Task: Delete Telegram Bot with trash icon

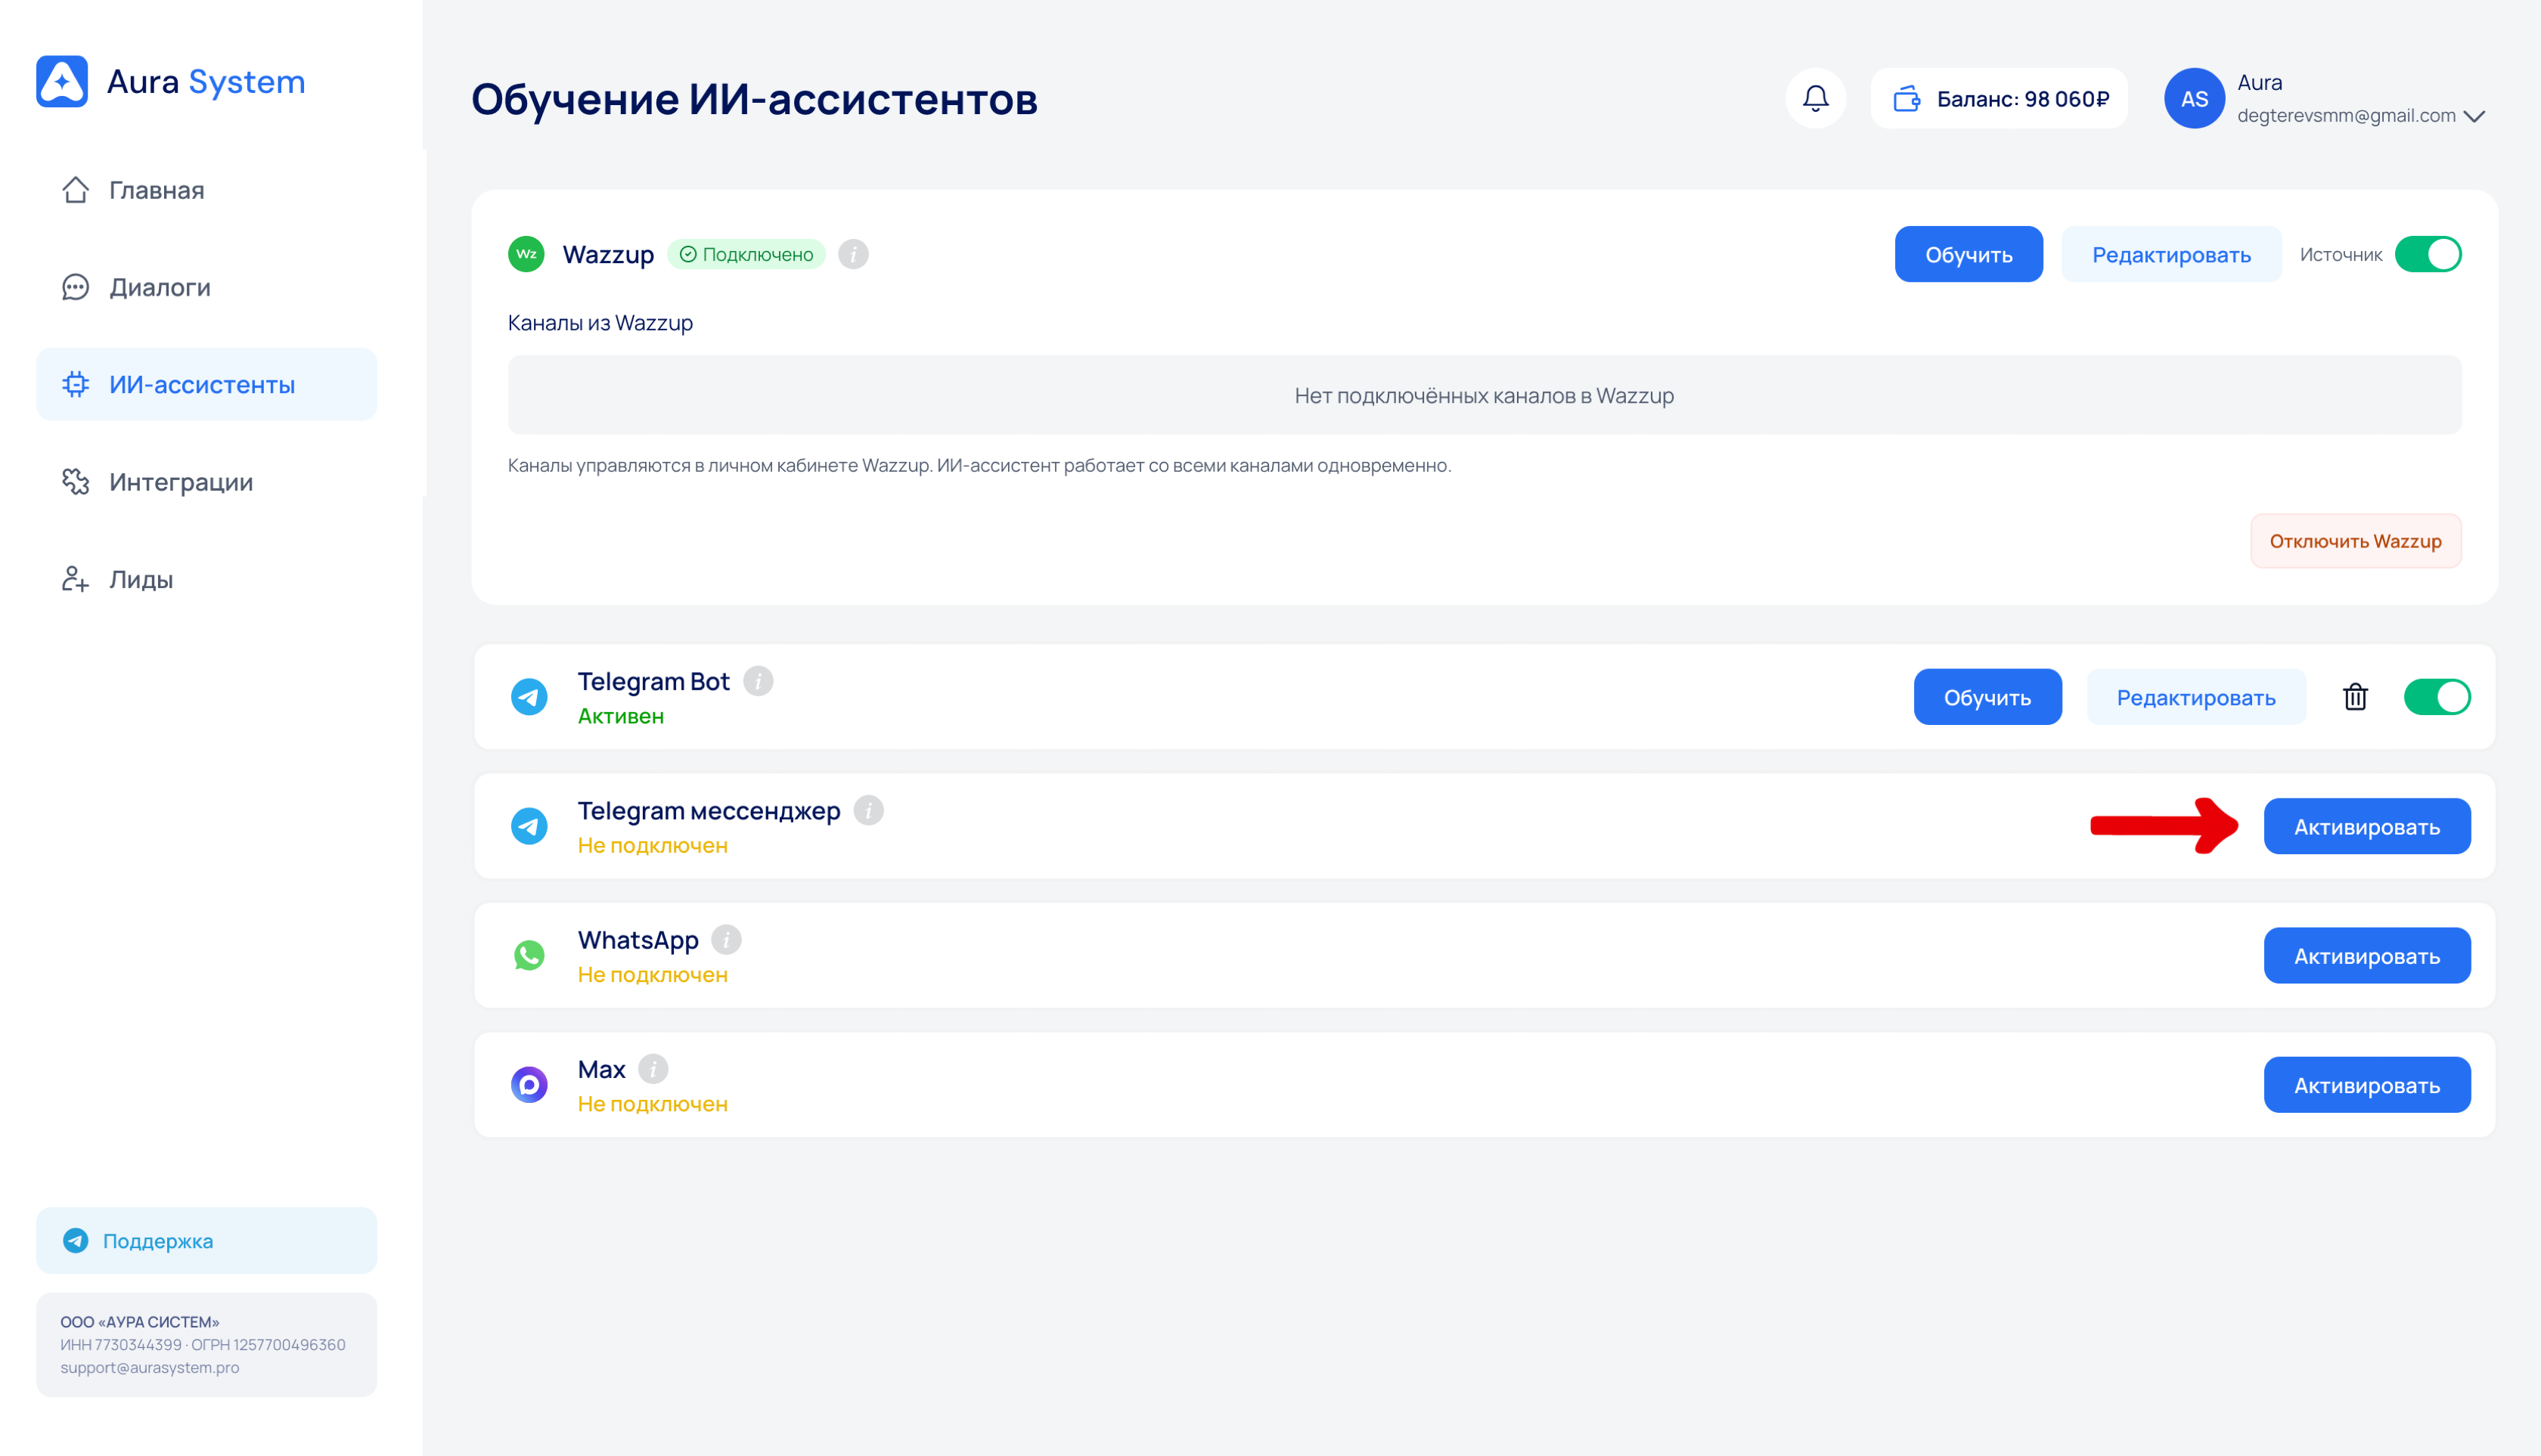Action: [2355, 697]
